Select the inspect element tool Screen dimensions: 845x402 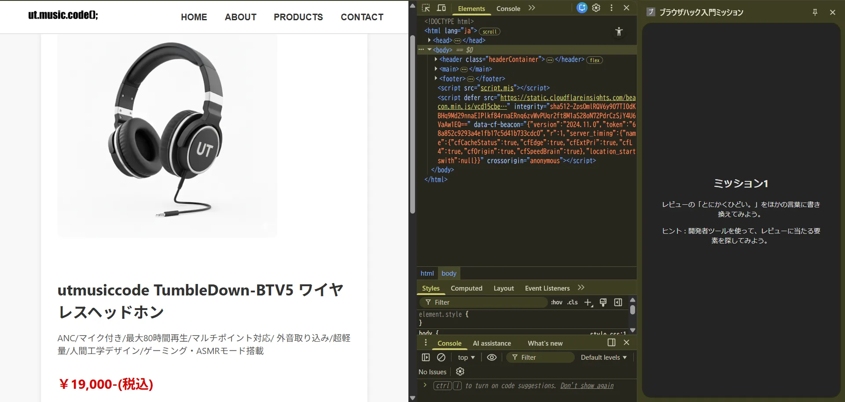point(426,7)
